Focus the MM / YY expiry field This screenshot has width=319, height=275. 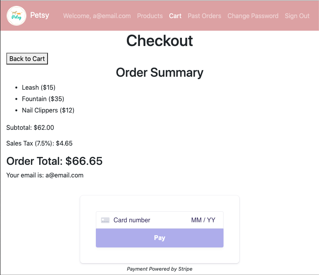click(x=203, y=220)
